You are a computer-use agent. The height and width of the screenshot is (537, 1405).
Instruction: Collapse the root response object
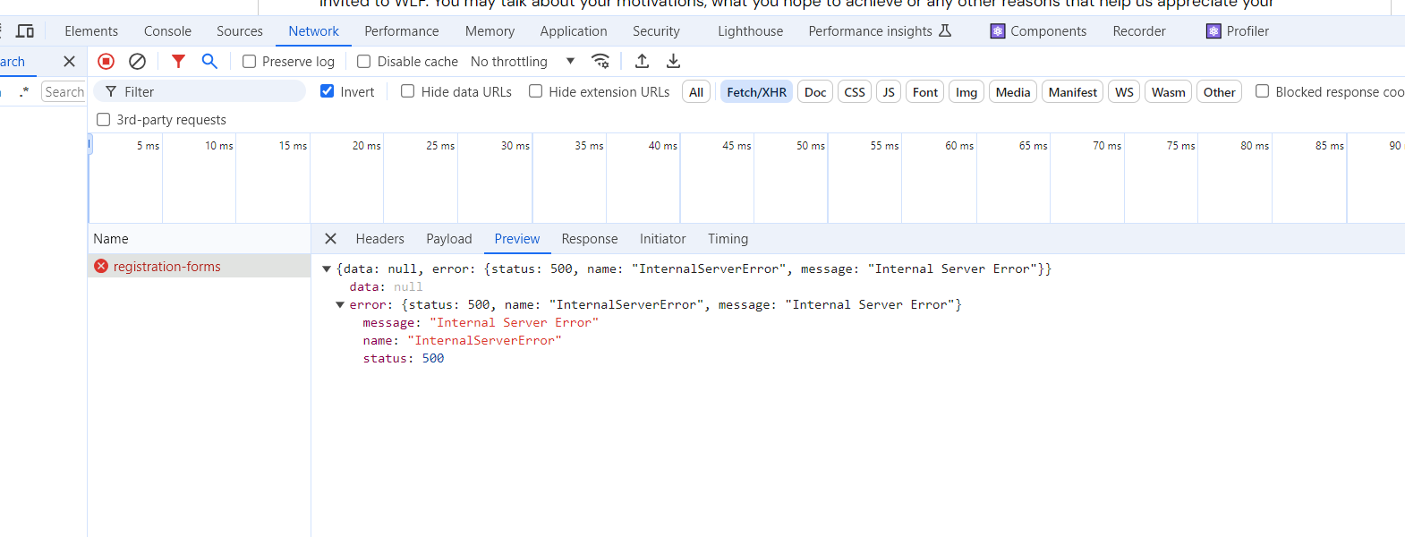tap(327, 269)
